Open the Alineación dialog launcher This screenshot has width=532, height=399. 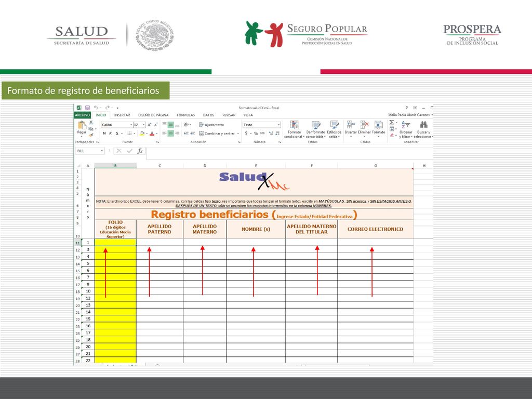click(239, 142)
